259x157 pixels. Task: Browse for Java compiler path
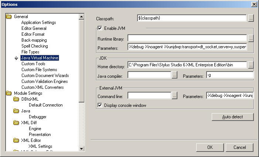click(175, 75)
